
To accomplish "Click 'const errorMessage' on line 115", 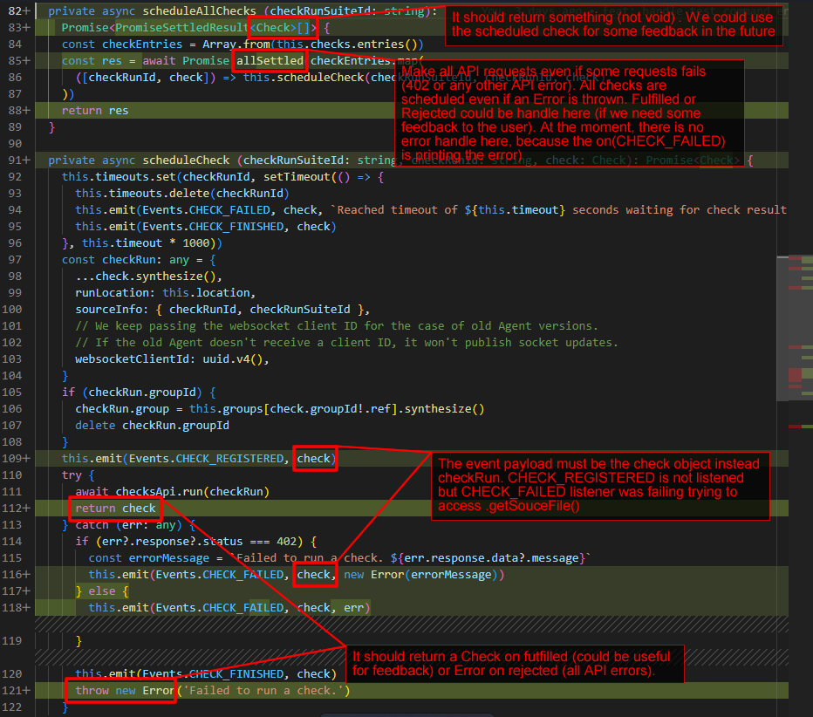I will [x=149, y=558].
